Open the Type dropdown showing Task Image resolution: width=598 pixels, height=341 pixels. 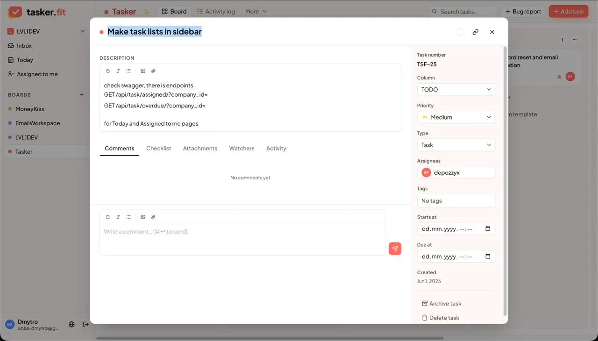point(456,145)
